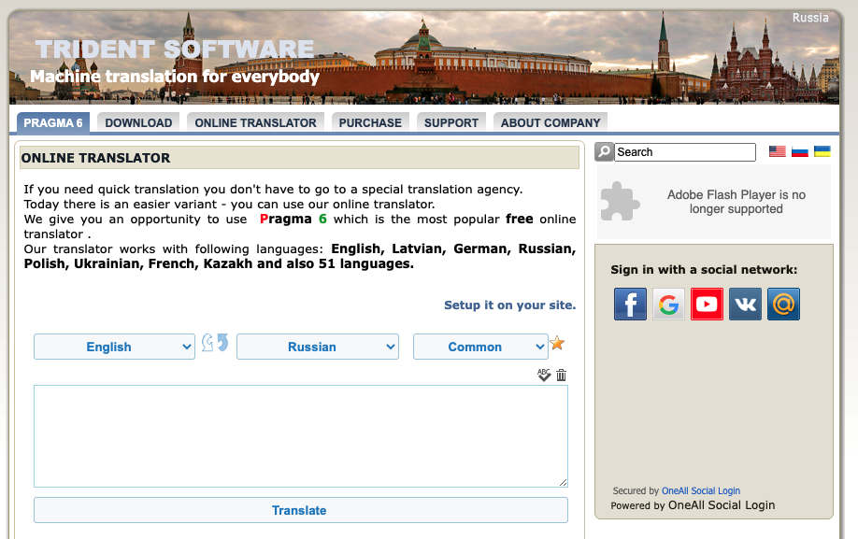
Task: Open the PURCHASE tab
Action: click(x=370, y=123)
